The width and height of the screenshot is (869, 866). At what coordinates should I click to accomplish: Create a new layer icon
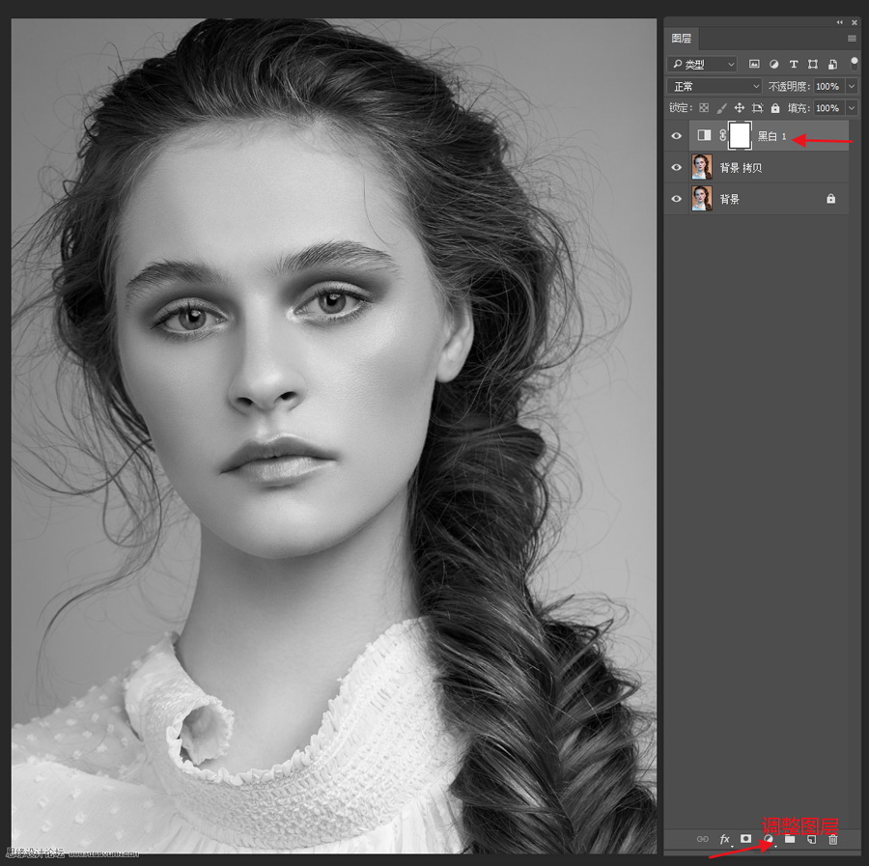coord(811,839)
